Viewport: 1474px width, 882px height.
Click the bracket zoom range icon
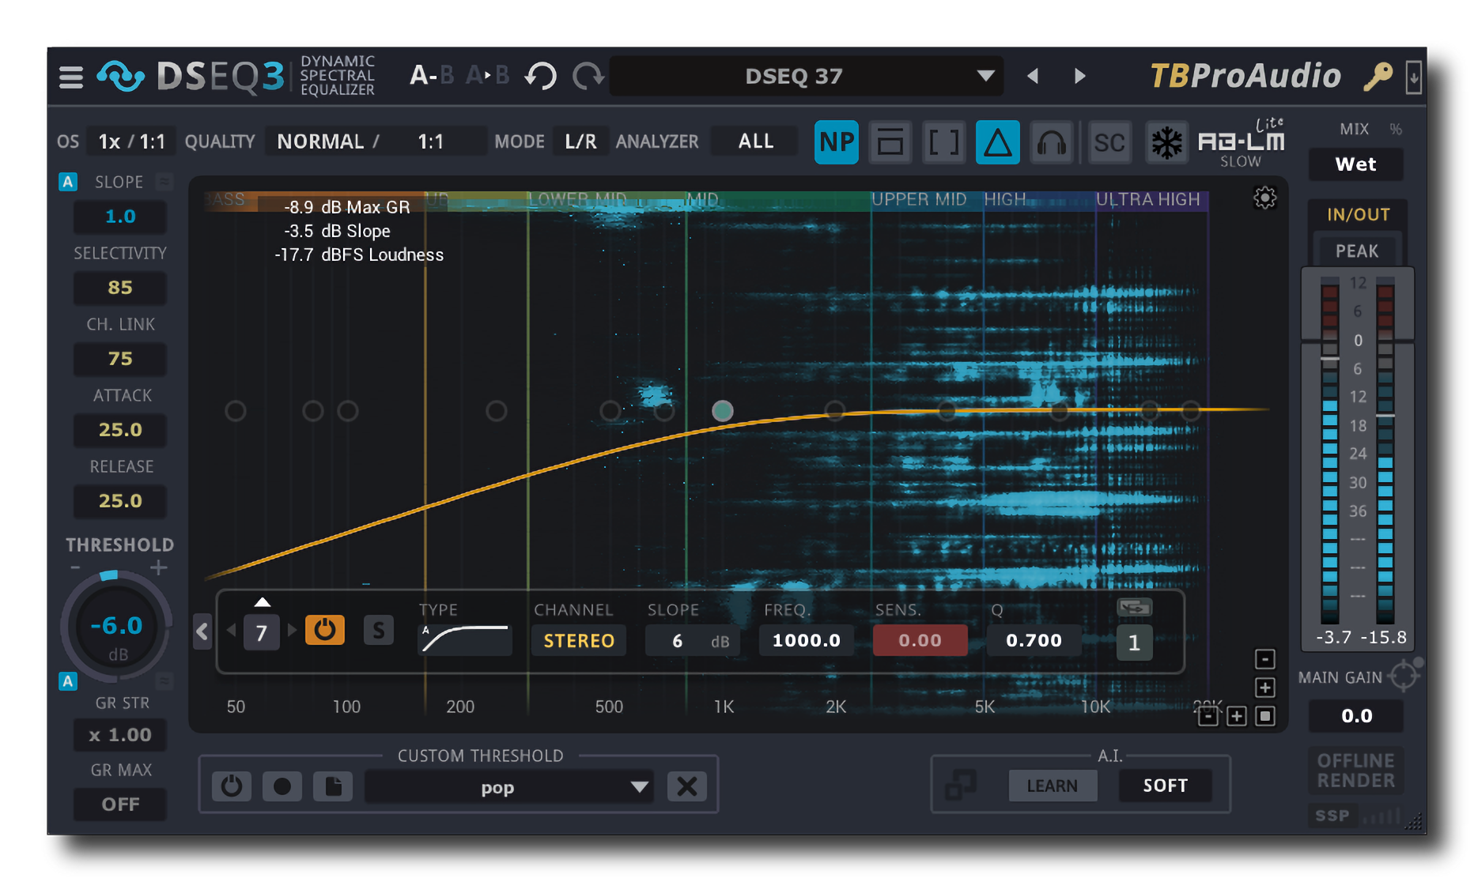point(943,142)
